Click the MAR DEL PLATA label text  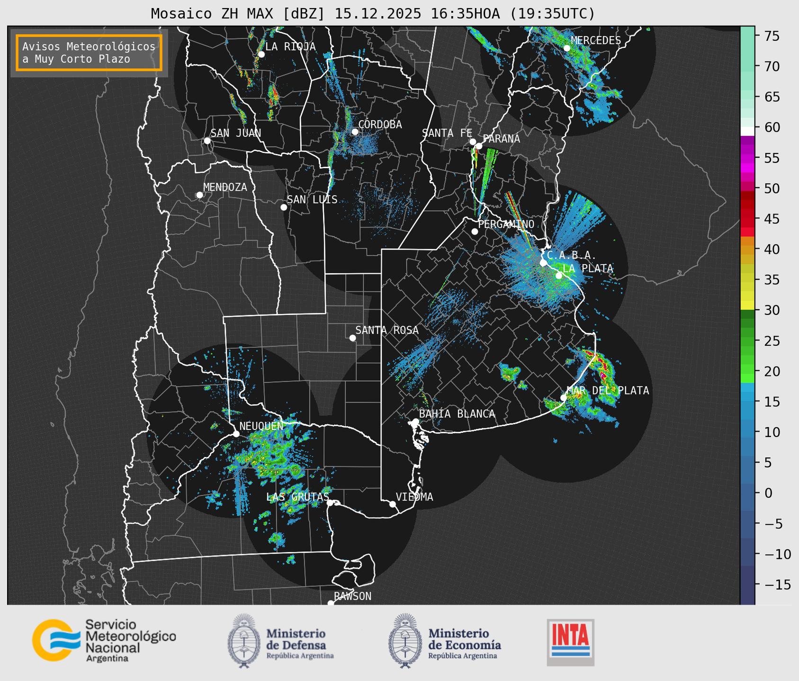coord(608,391)
